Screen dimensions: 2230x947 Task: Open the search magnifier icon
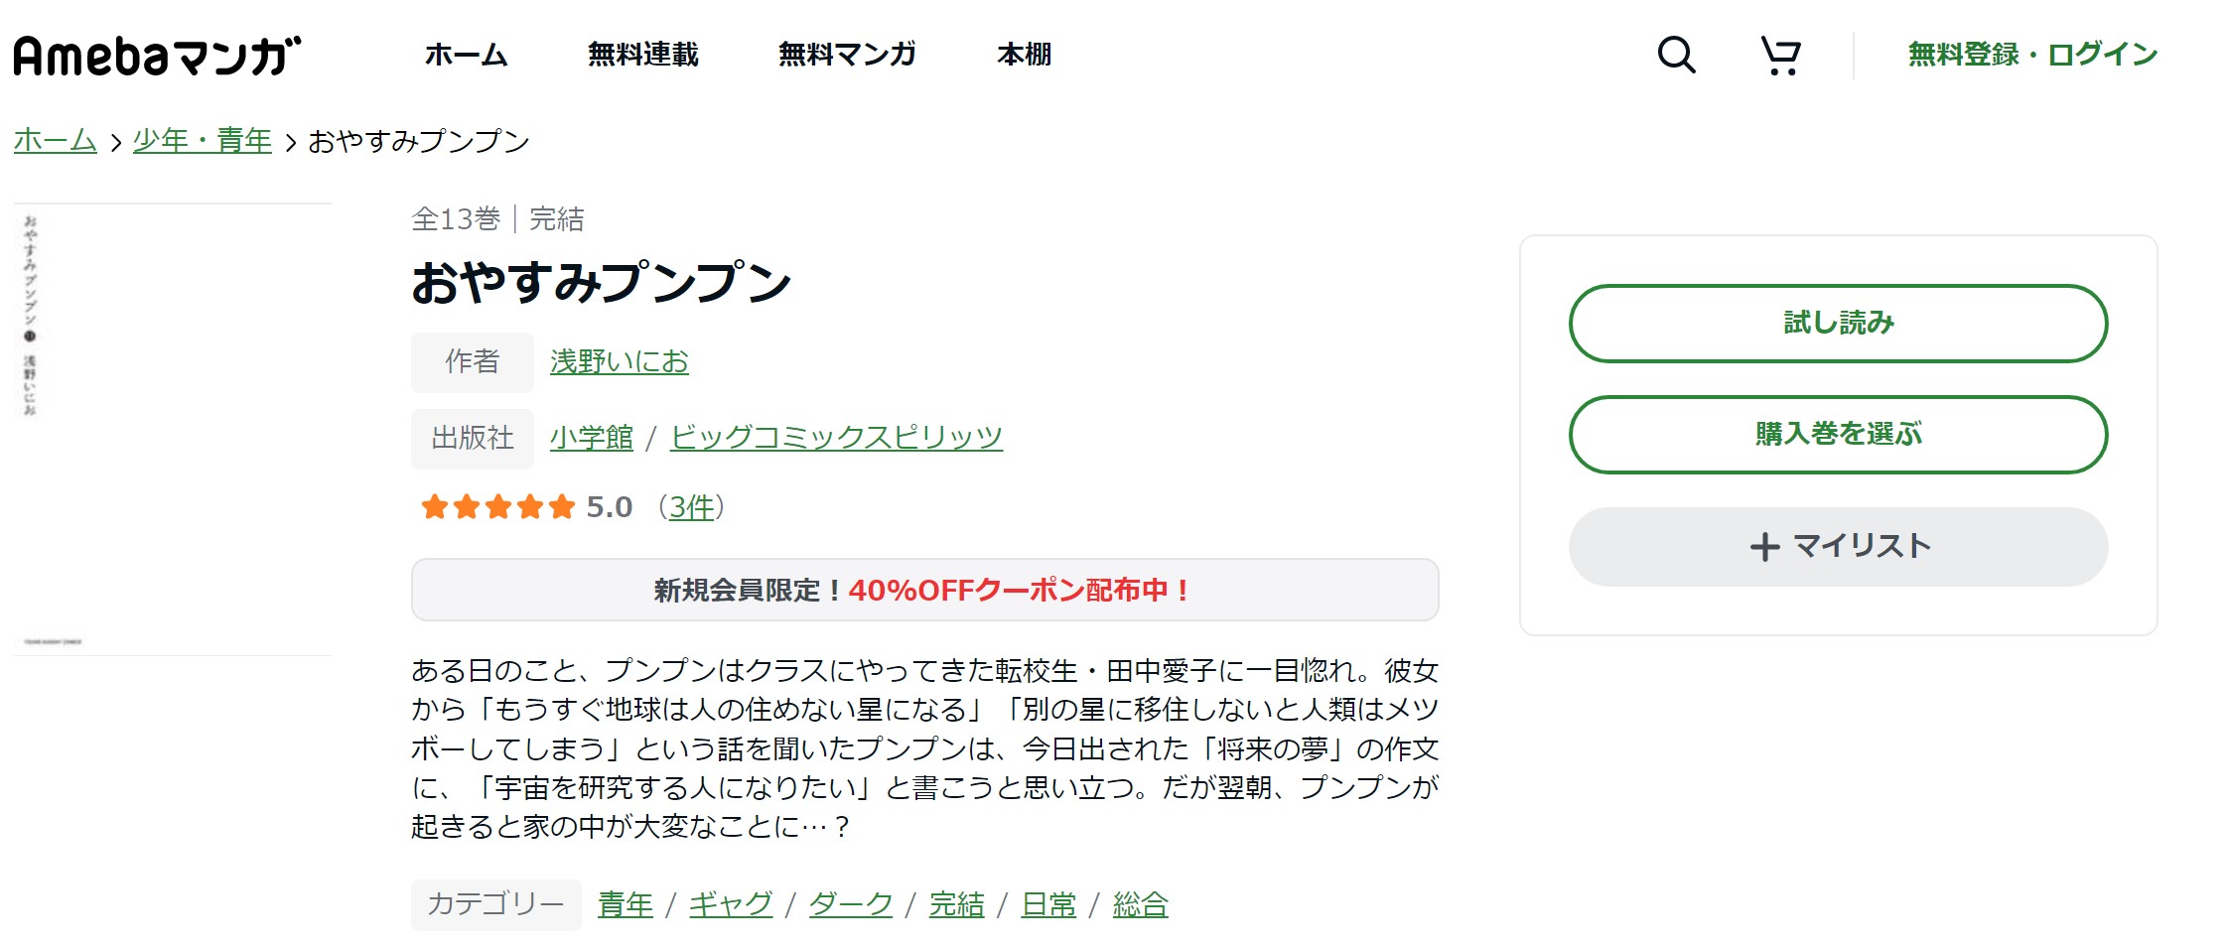[1676, 55]
